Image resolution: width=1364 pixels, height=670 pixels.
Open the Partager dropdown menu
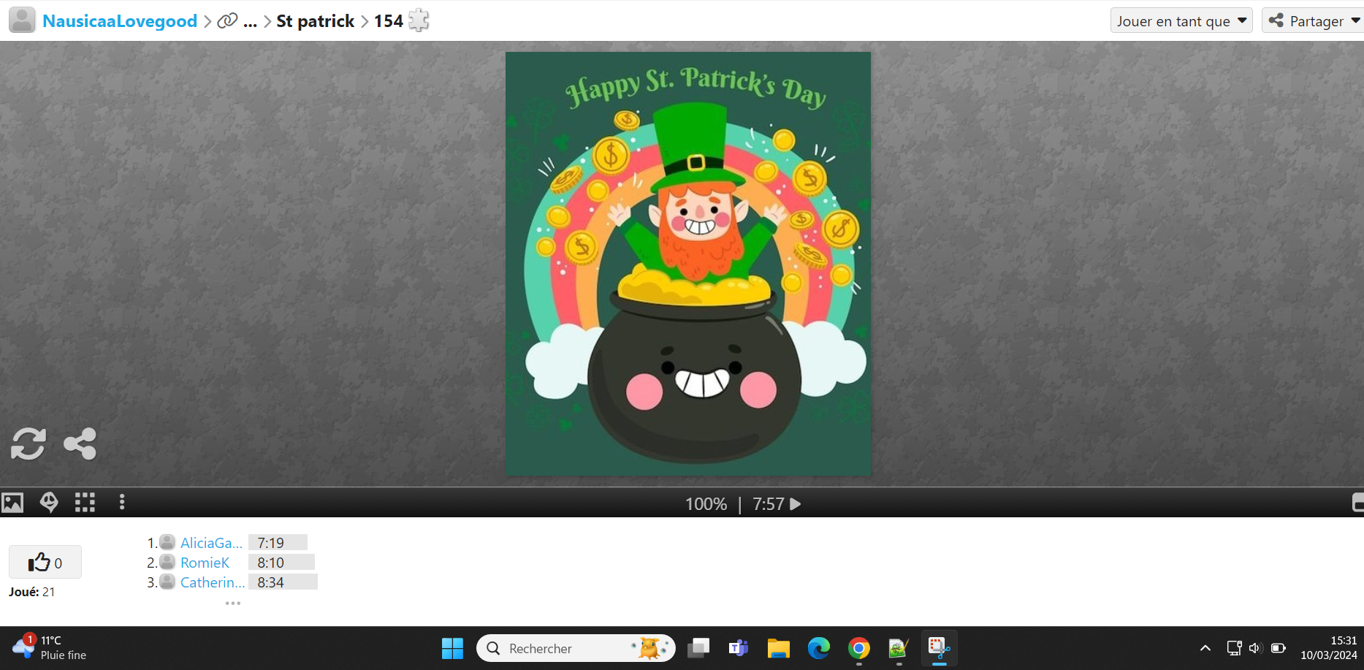tap(1313, 20)
